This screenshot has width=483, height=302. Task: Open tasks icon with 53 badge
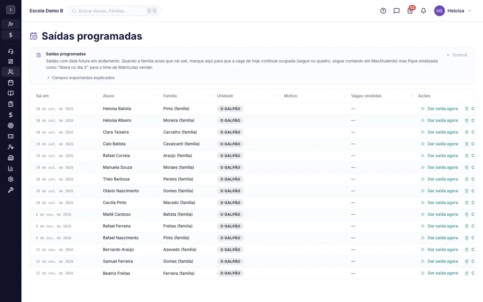[x=410, y=11]
